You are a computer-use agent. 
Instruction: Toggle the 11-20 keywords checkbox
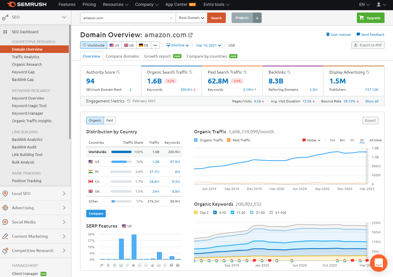pyautogui.click(x=232, y=212)
